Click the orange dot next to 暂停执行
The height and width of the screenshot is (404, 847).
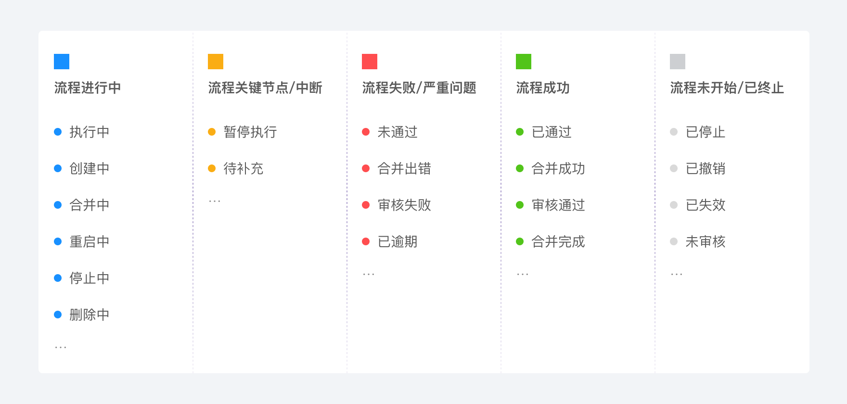pyautogui.click(x=212, y=132)
